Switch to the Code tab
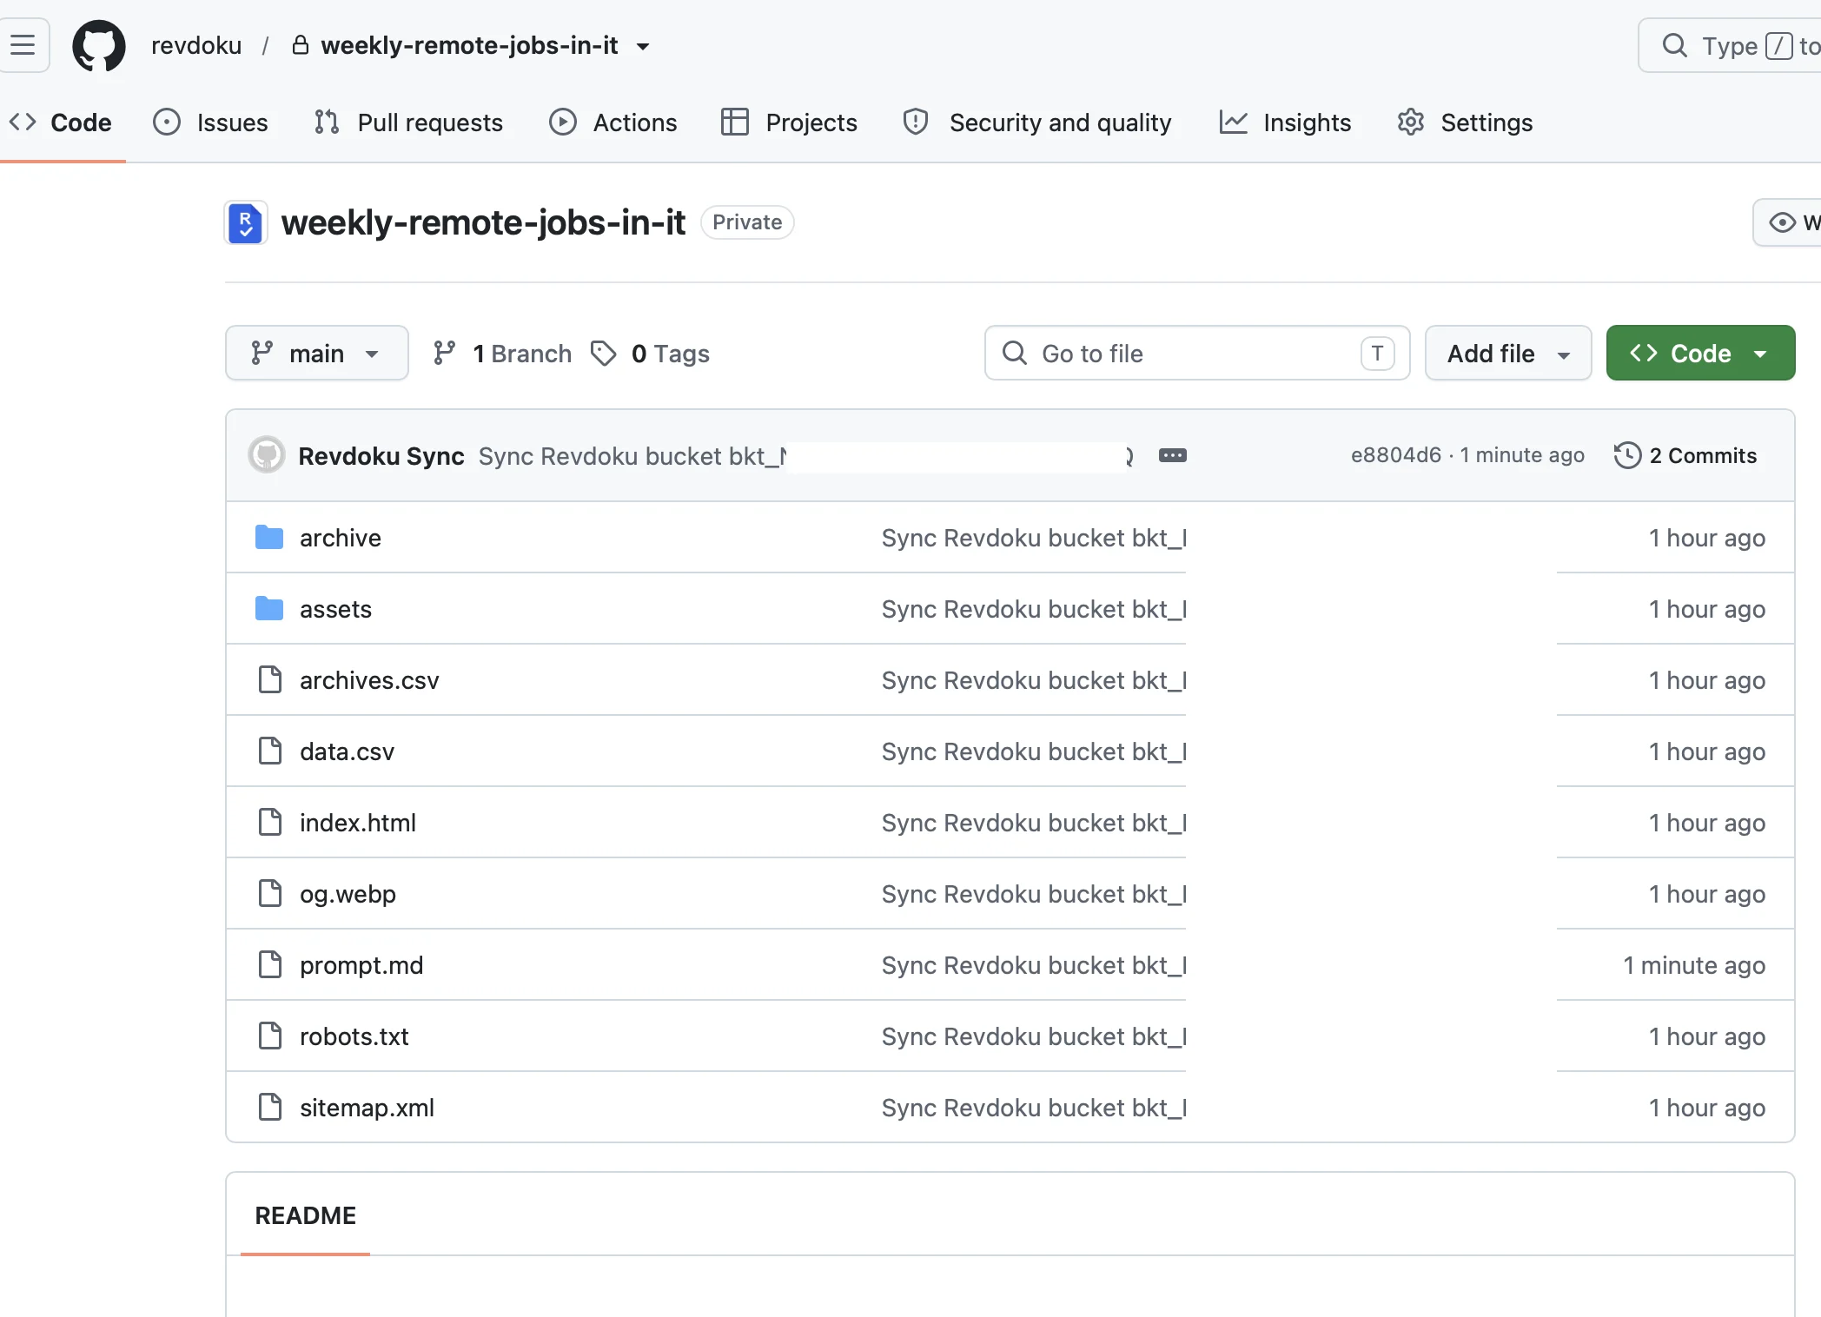This screenshot has height=1317, width=1821. pos(61,122)
